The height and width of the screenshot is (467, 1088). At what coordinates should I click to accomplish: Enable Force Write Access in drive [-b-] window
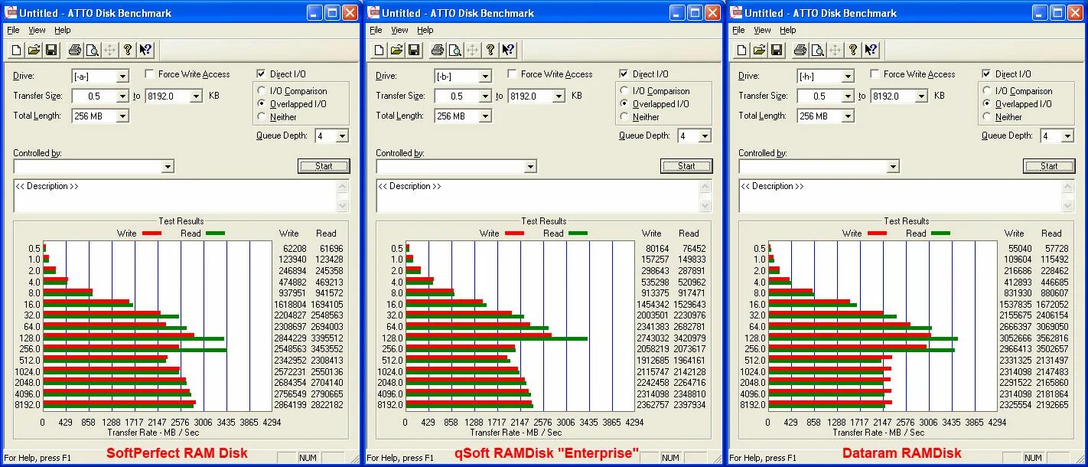(x=513, y=74)
